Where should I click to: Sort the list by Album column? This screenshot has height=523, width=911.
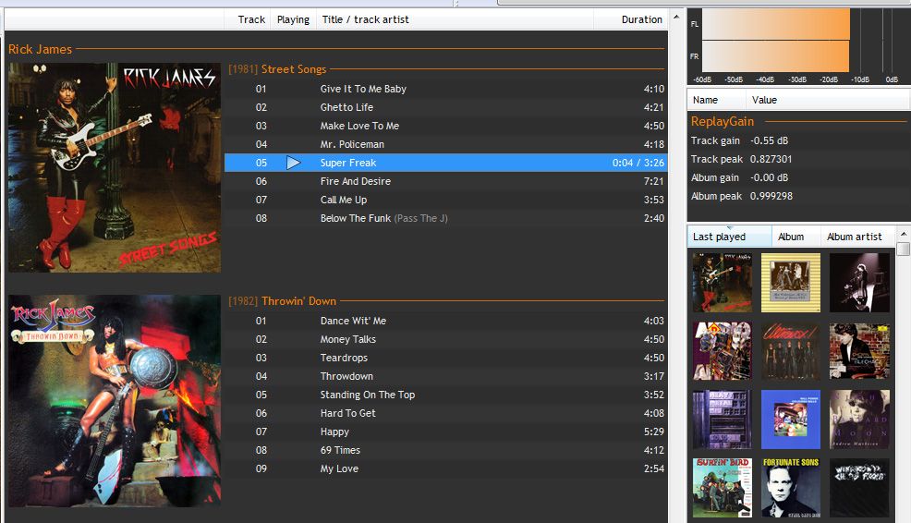click(x=791, y=237)
